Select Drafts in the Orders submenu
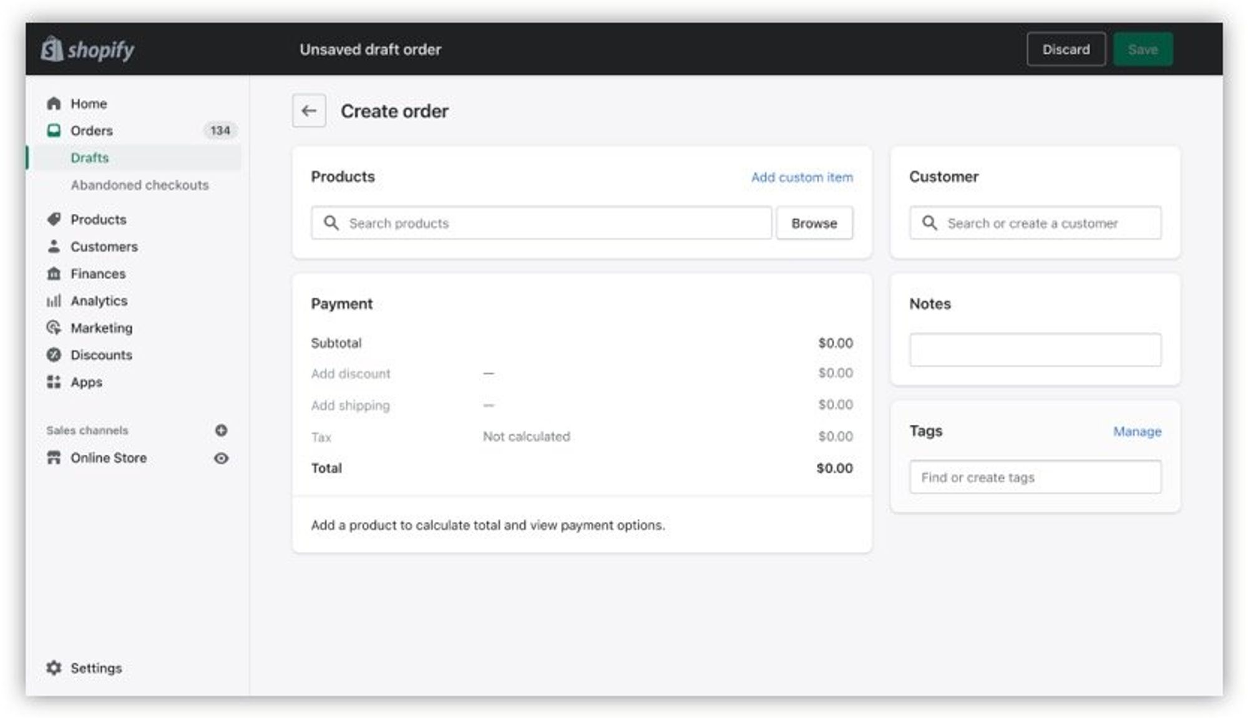Screen dimensions: 1248x718 point(90,158)
